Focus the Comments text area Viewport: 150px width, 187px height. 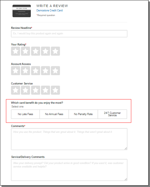click(x=69, y=139)
